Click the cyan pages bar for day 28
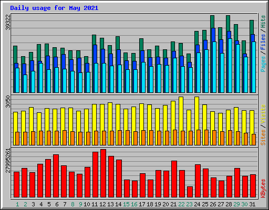Screen dimensions: 269x210 coord(230,66)
